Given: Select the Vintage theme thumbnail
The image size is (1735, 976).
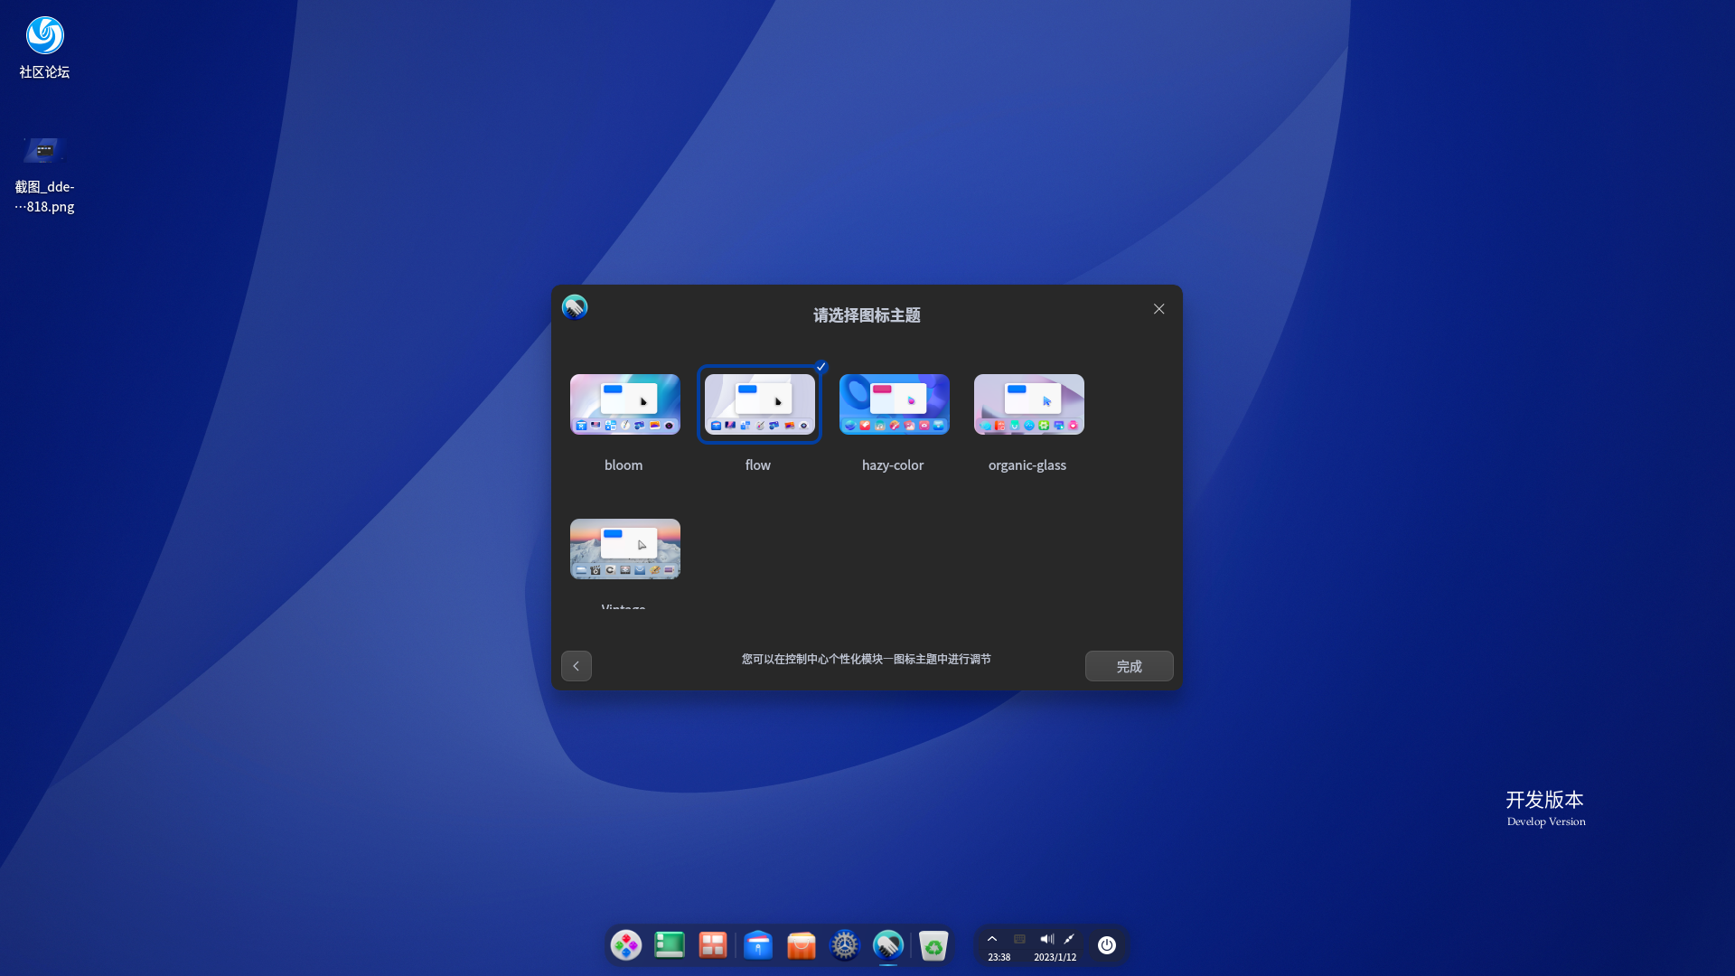Looking at the screenshot, I should pyautogui.click(x=624, y=549).
